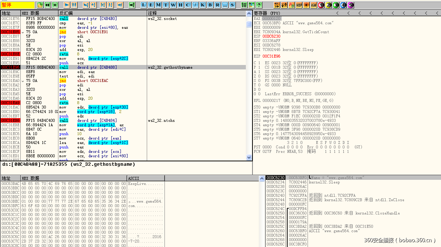Screen dimensions: 441x247
Task: Open the Call stack (K) window
Action: pos(203,5)
